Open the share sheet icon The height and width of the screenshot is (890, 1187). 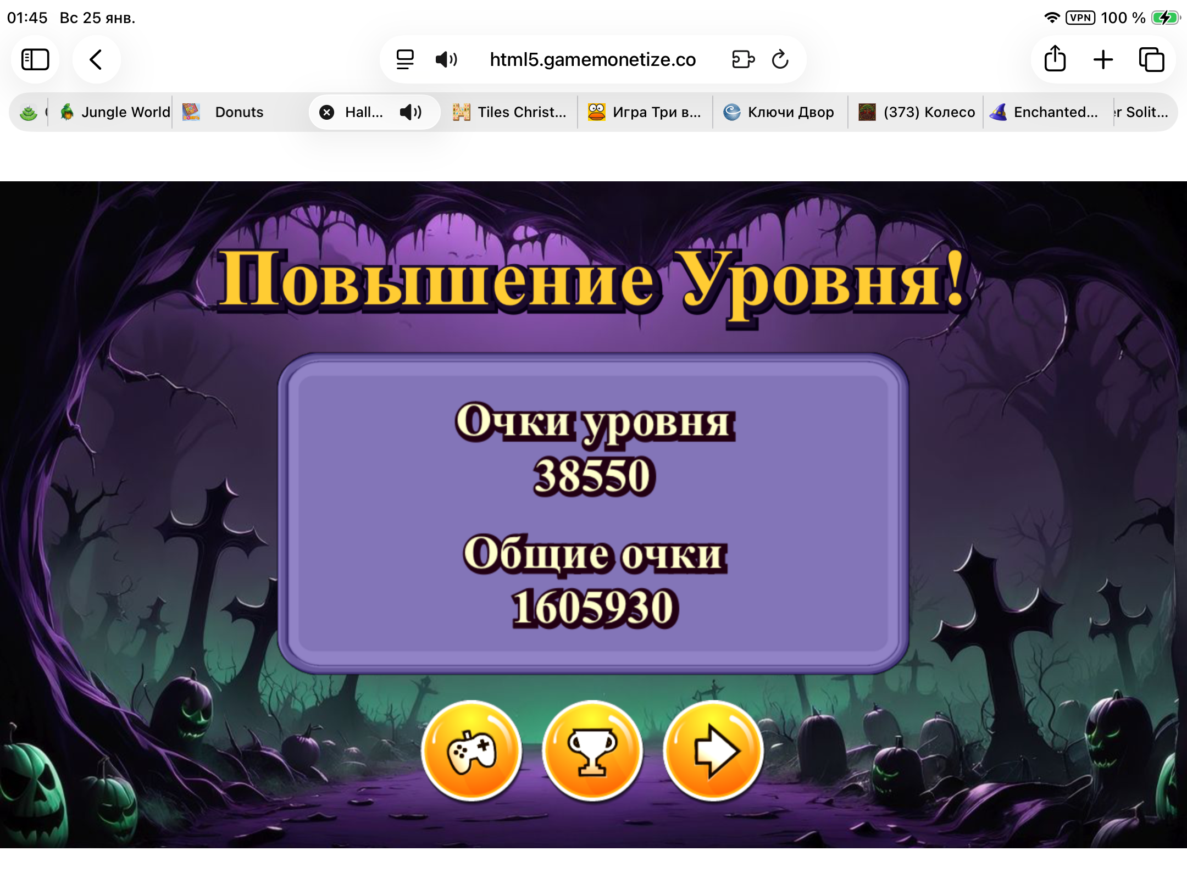click(x=1055, y=59)
